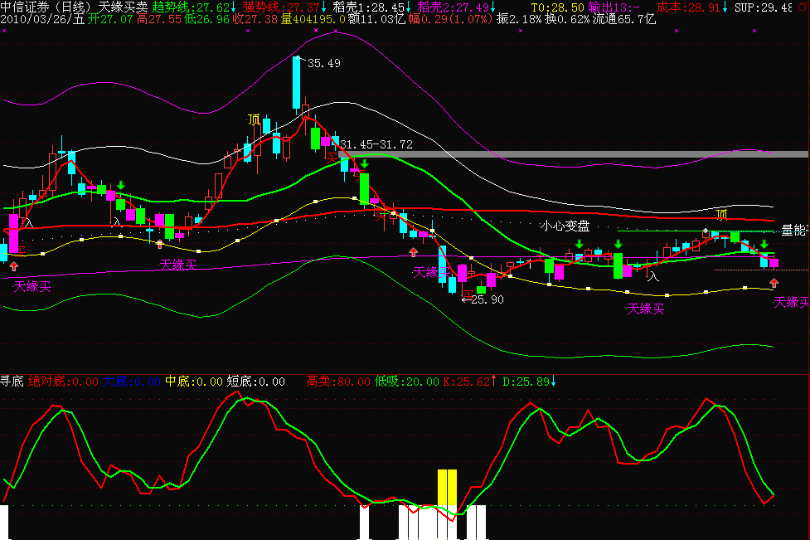Click the change 幅0.29(1.07%)
This screenshot has width=810, height=540.
[450, 20]
